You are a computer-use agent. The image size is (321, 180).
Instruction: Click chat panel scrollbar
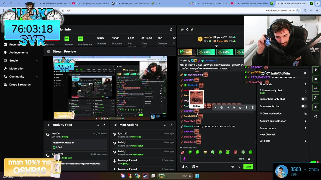(x=256, y=142)
